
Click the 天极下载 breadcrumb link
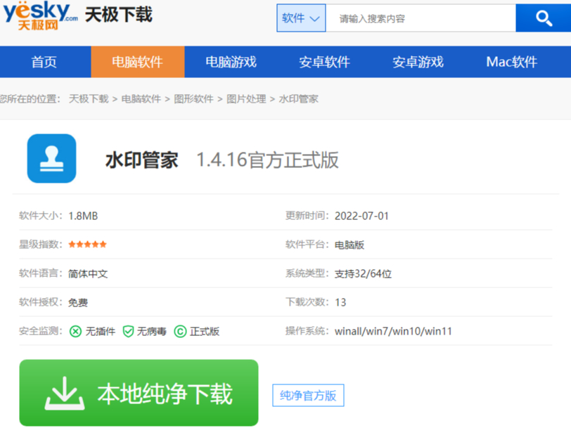click(x=89, y=99)
